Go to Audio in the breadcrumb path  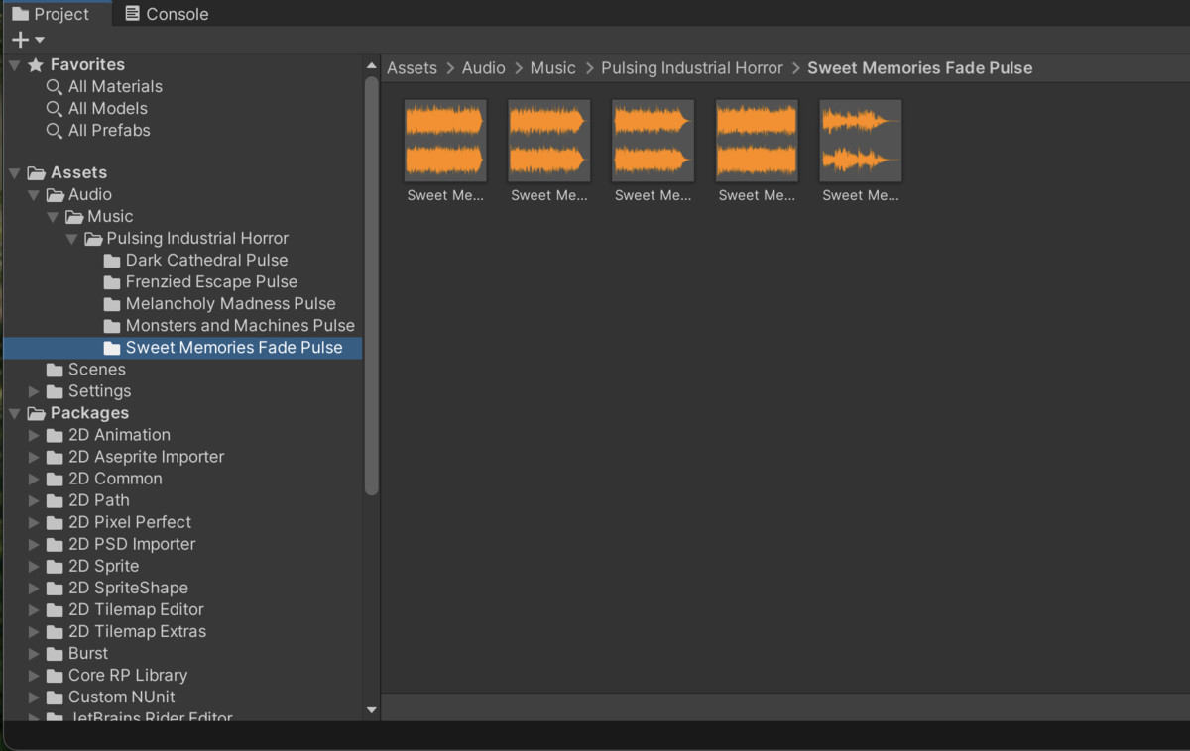coord(483,68)
